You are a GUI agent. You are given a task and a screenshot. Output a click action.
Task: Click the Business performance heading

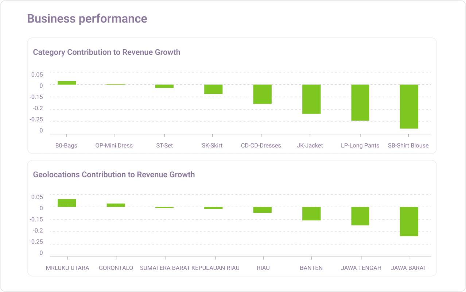(87, 18)
